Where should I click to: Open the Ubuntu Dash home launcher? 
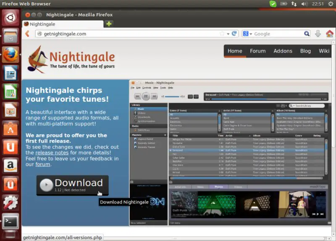click(x=10, y=18)
